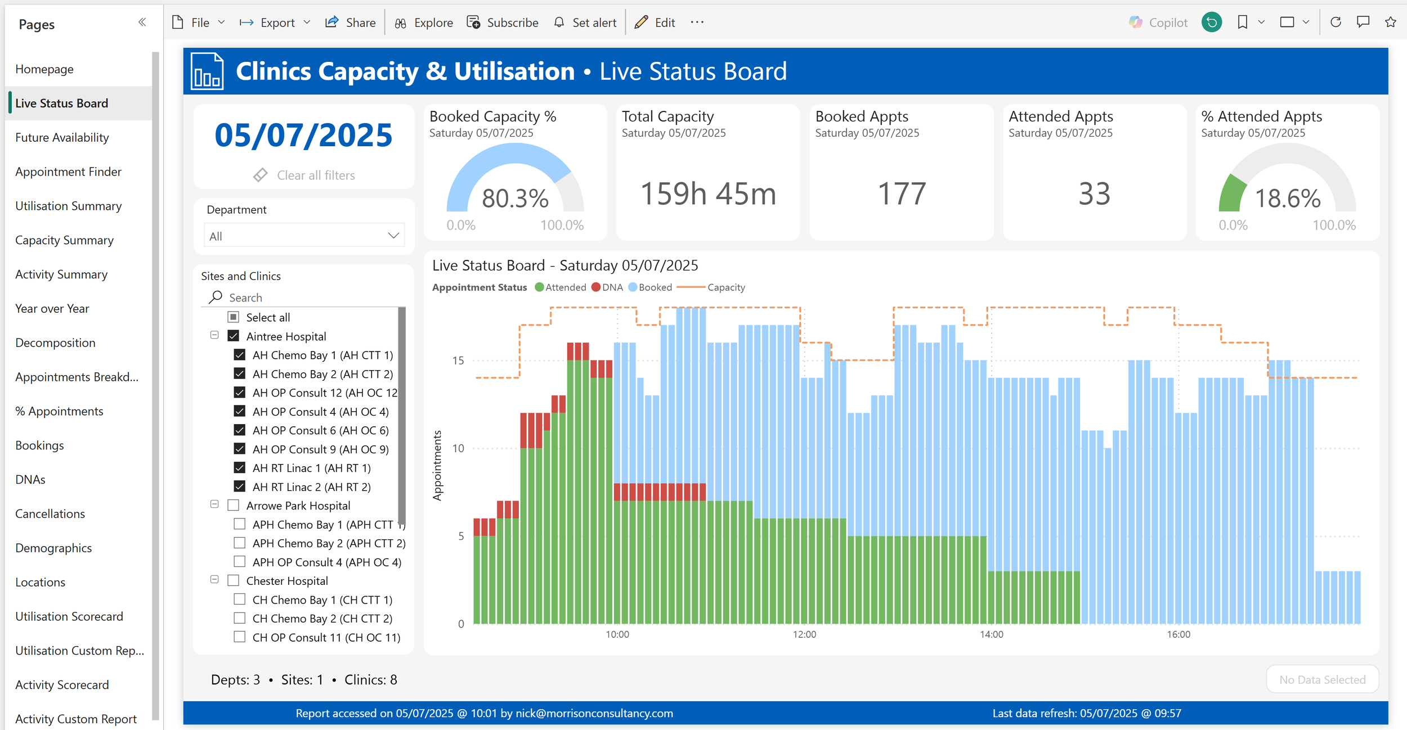Click Clear all filters

[x=304, y=175]
